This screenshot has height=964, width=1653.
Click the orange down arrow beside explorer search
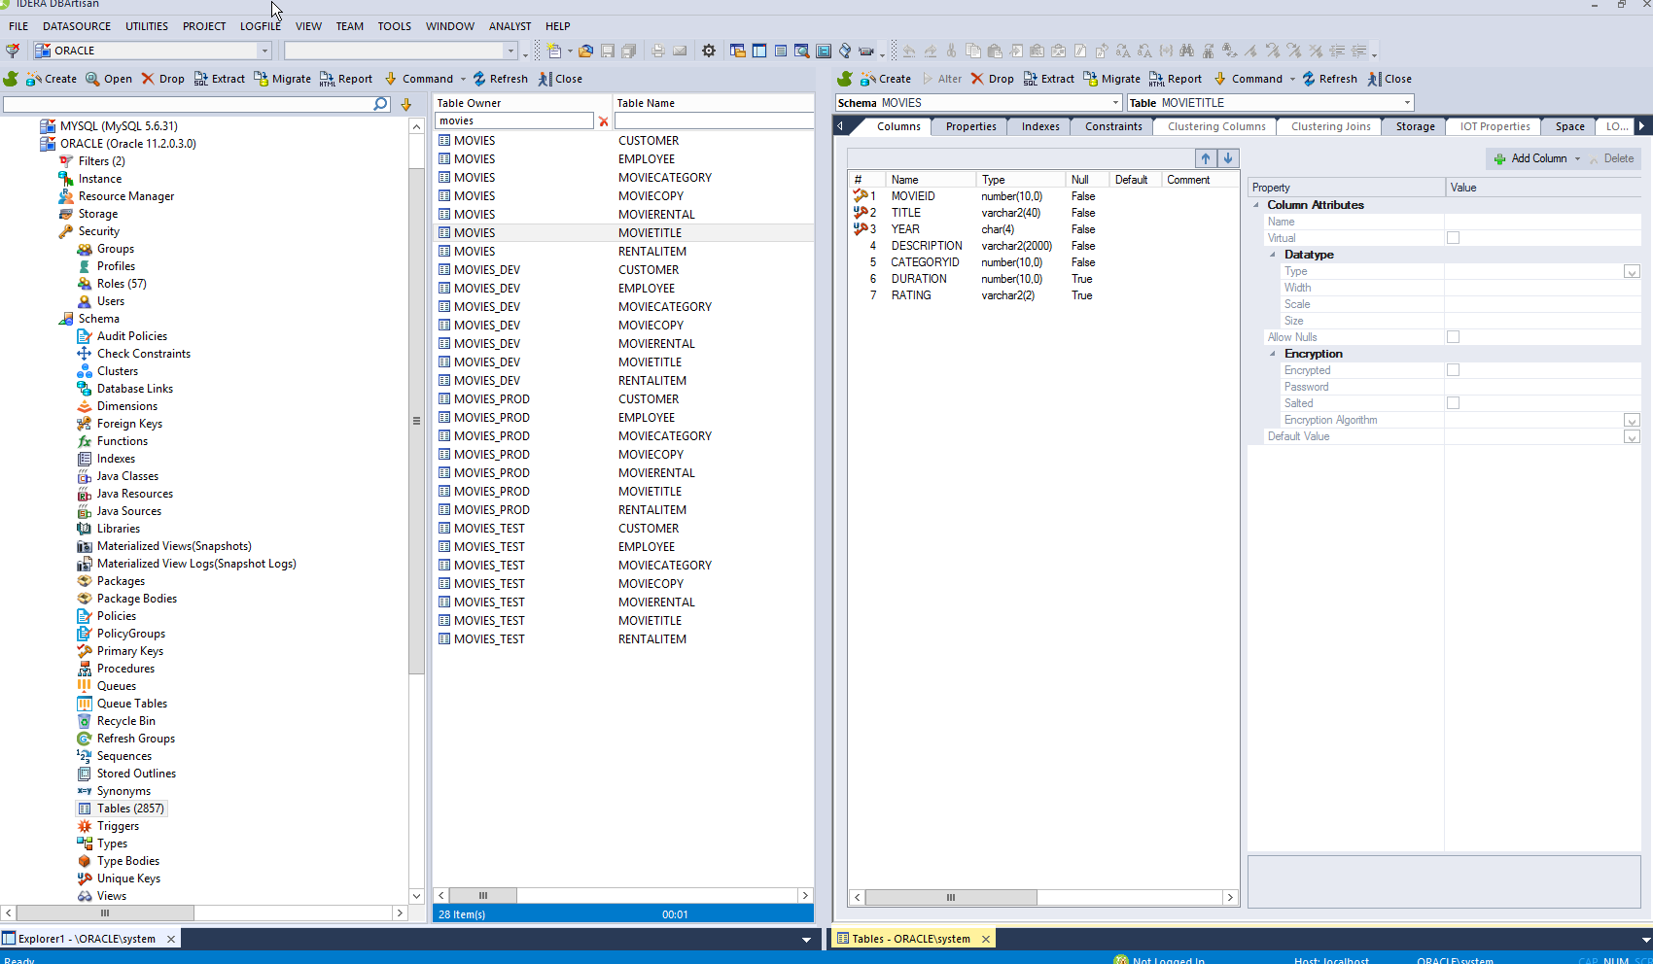406,104
